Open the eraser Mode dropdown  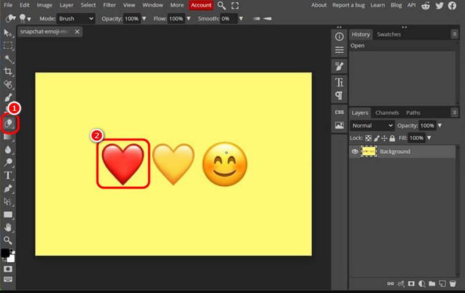(x=76, y=19)
